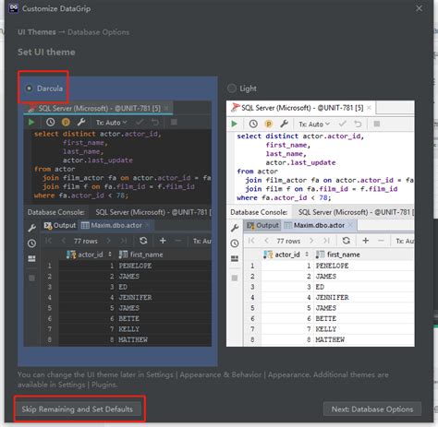
Task: Open the Tx: Auto dropdown in the Light preview
Action: tap(314, 125)
